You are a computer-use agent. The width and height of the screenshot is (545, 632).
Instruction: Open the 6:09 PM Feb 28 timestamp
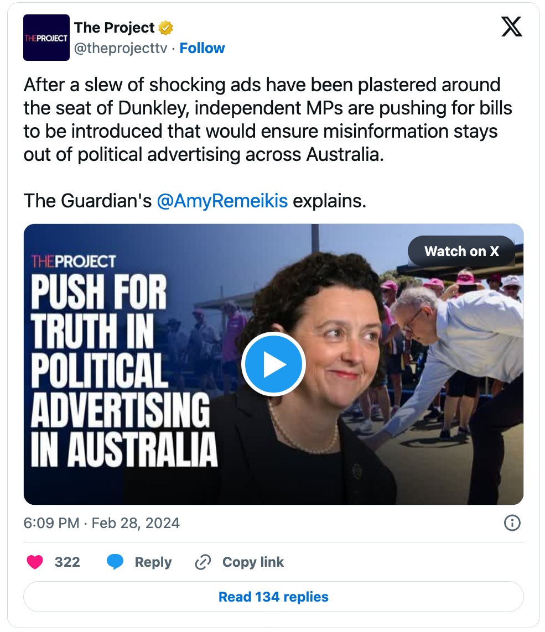click(x=101, y=523)
